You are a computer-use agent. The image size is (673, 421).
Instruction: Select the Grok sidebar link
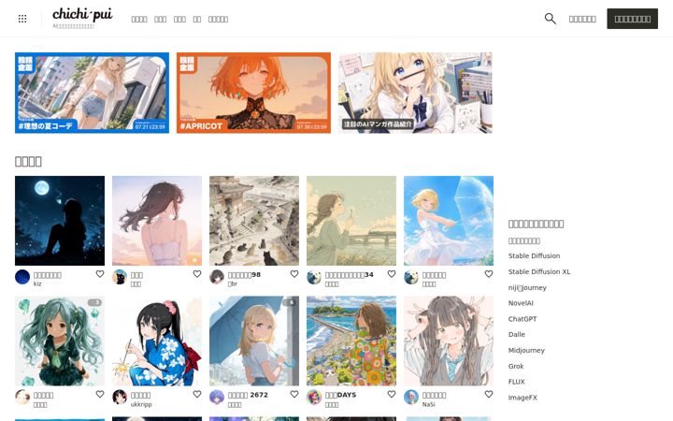tap(516, 366)
